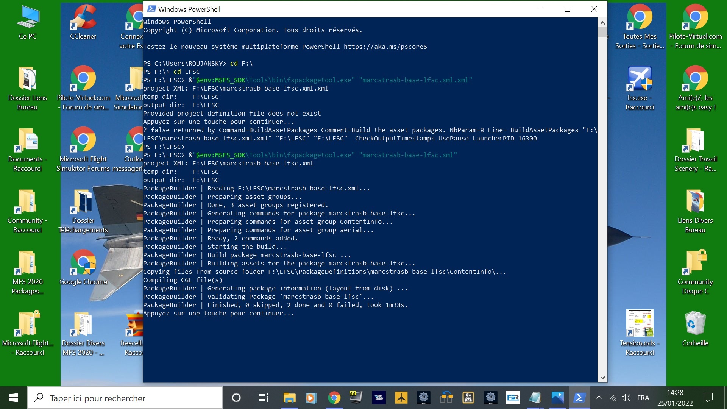Open Task View button
The width and height of the screenshot is (727, 409).
pos(263,398)
